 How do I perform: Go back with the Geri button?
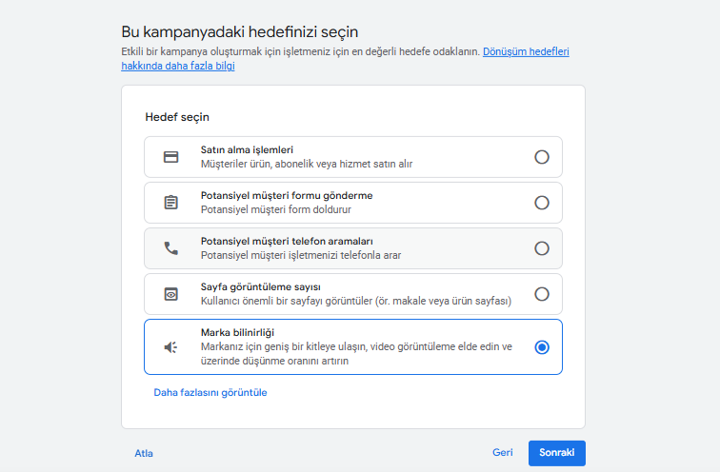tap(502, 453)
